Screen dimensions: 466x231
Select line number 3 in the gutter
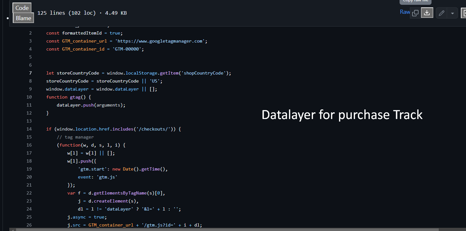click(x=30, y=41)
